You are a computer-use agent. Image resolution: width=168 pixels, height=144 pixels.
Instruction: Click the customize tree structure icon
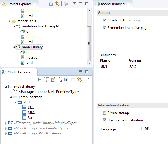point(46,80)
